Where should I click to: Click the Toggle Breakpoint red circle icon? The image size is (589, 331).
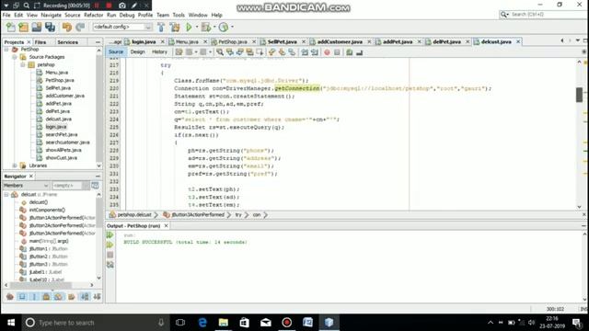(327, 52)
